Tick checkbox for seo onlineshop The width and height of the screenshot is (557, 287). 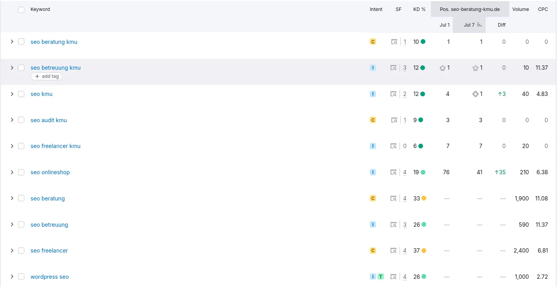(21, 172)
